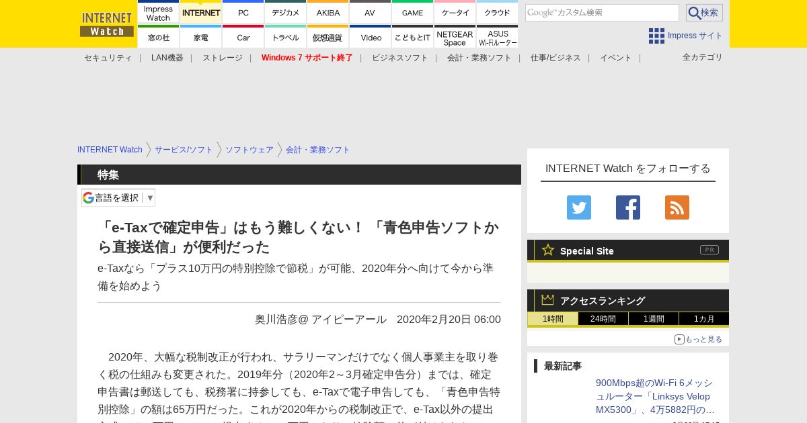Open the Car Watch tab

pos(243,36)
